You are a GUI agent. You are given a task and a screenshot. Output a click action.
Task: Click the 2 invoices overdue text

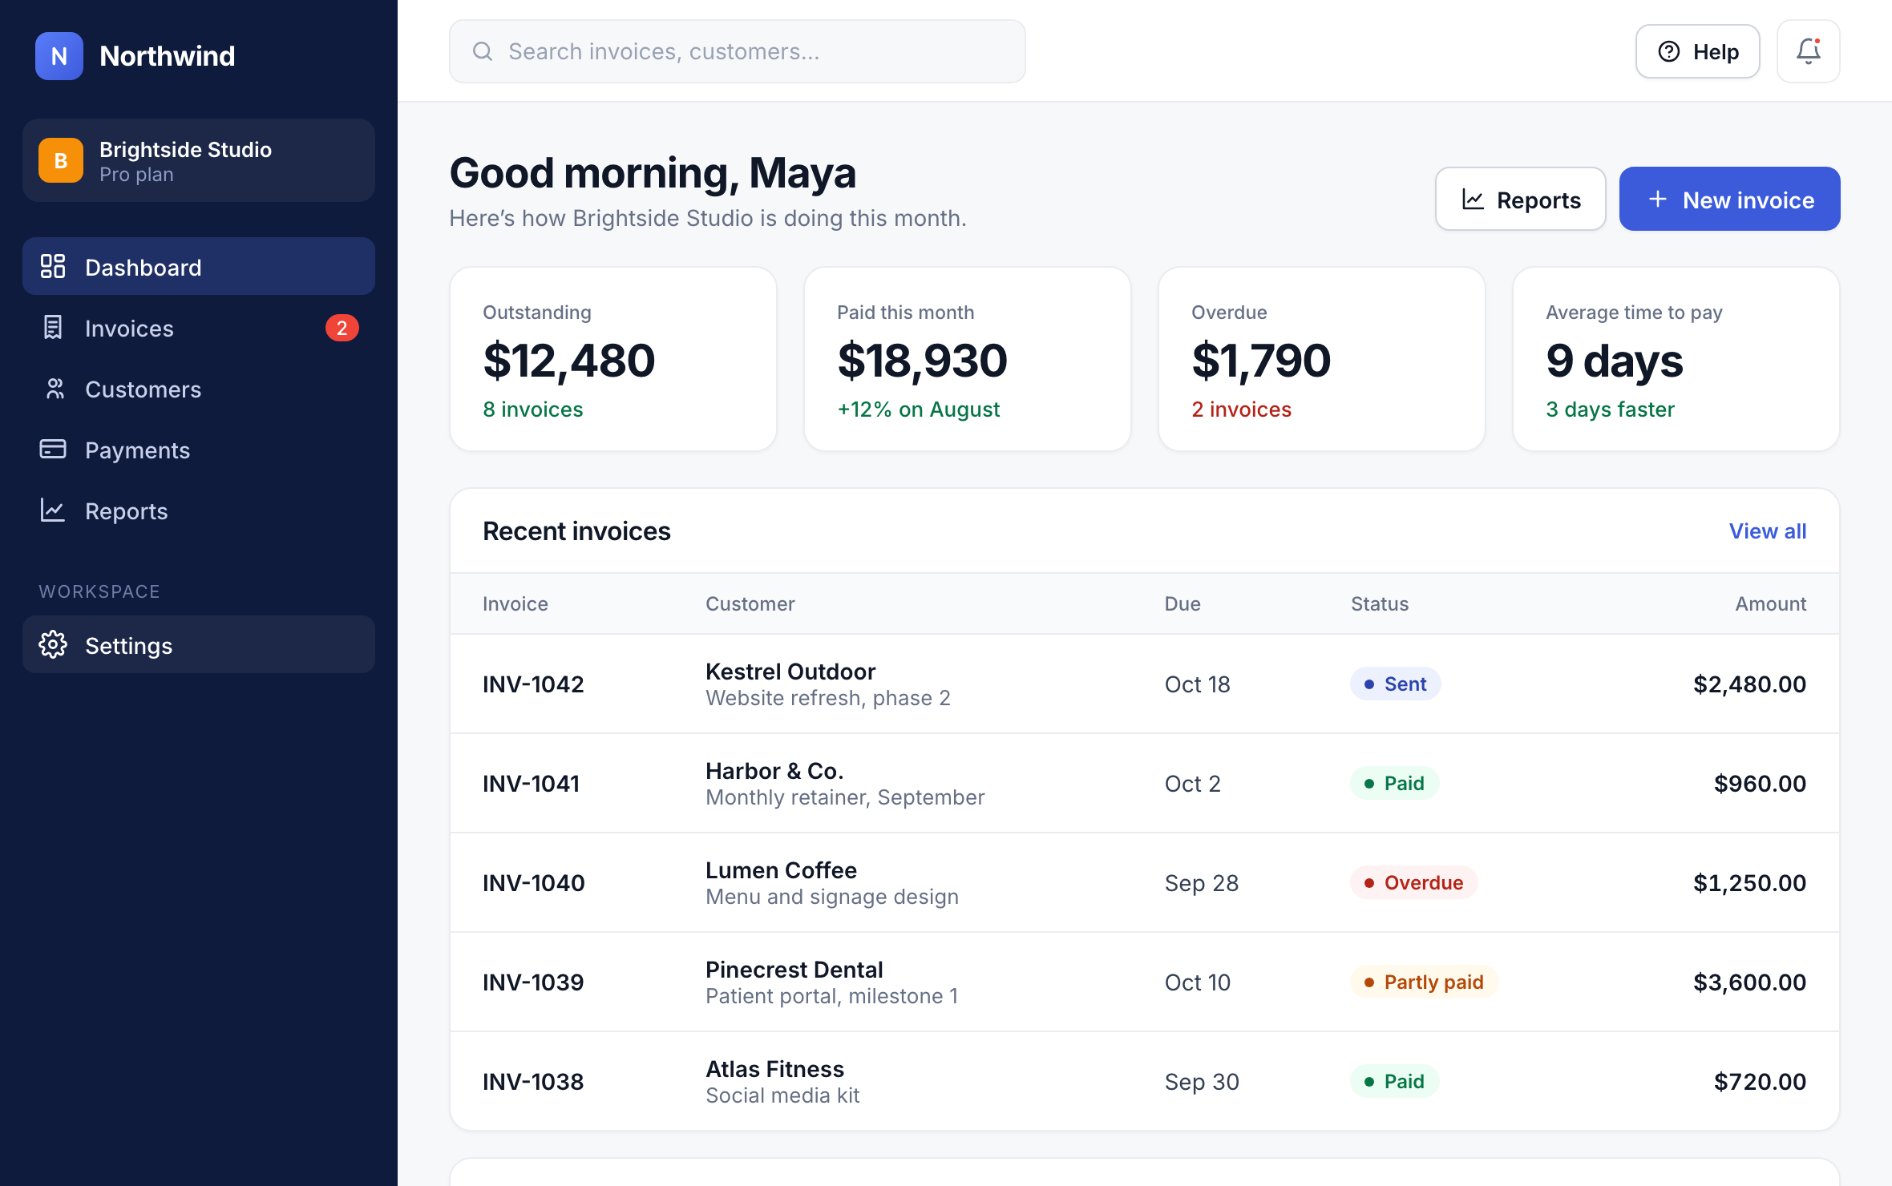click(1242, 409)
